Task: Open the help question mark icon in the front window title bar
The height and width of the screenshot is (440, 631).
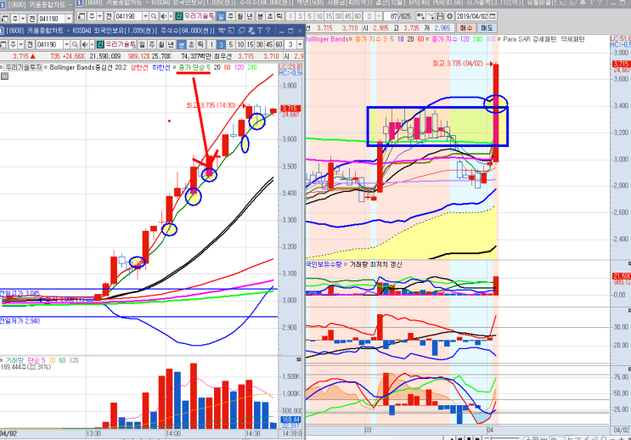Action: [268, 31]
